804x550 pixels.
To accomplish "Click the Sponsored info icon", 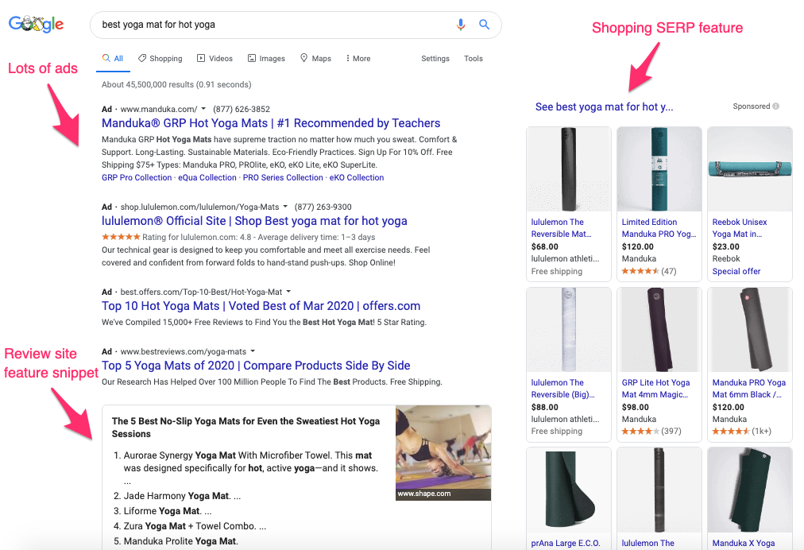I will pyautogui.click(x=776, y=107).
